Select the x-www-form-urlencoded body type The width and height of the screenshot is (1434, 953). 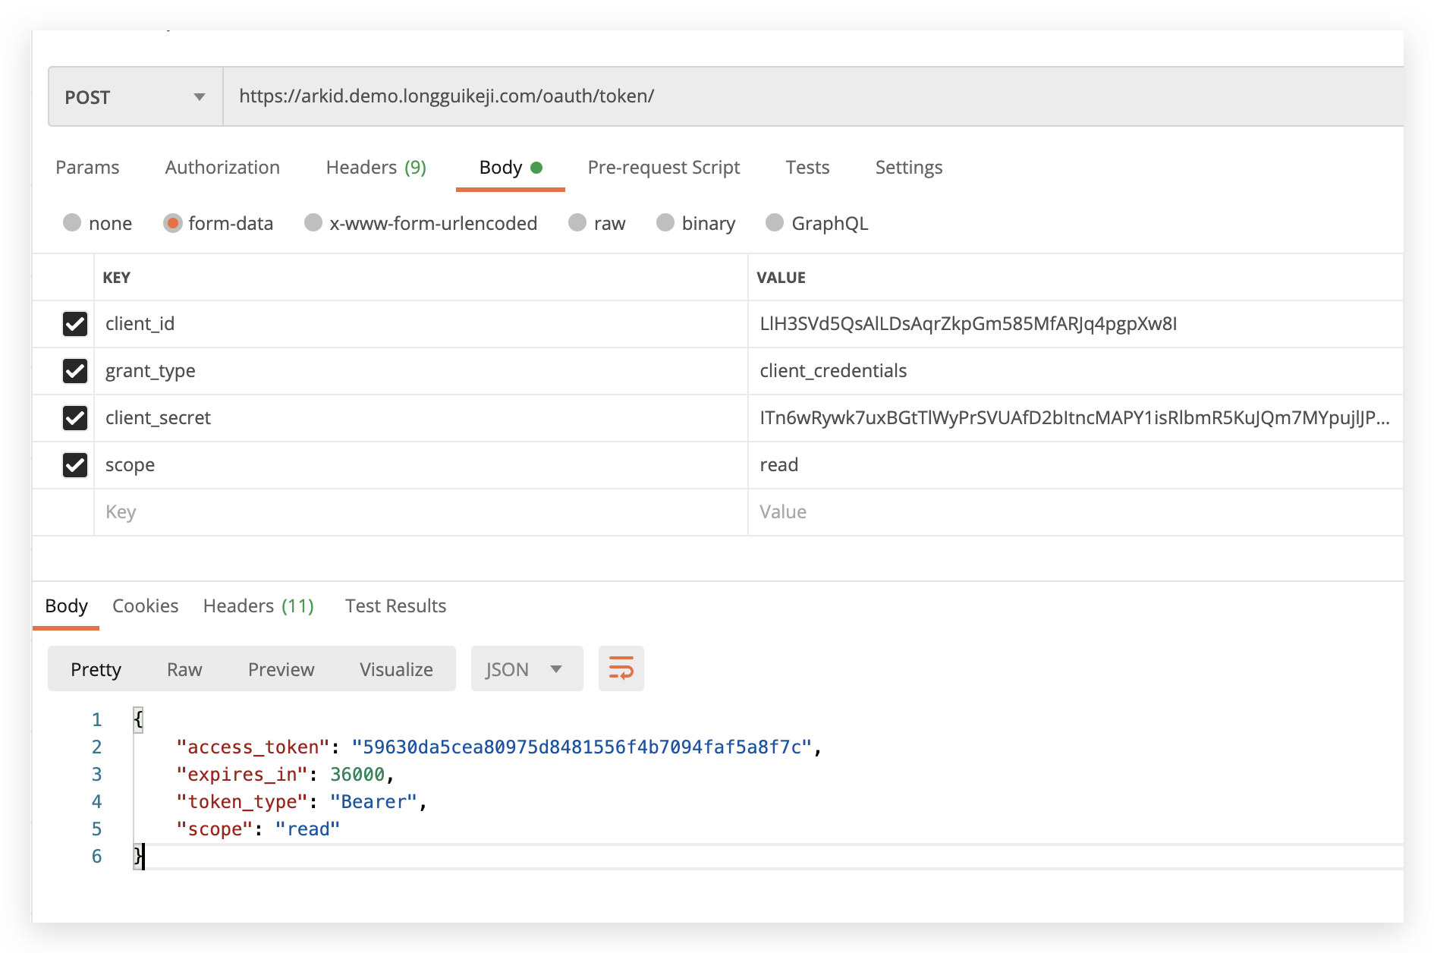coord(313,223)
